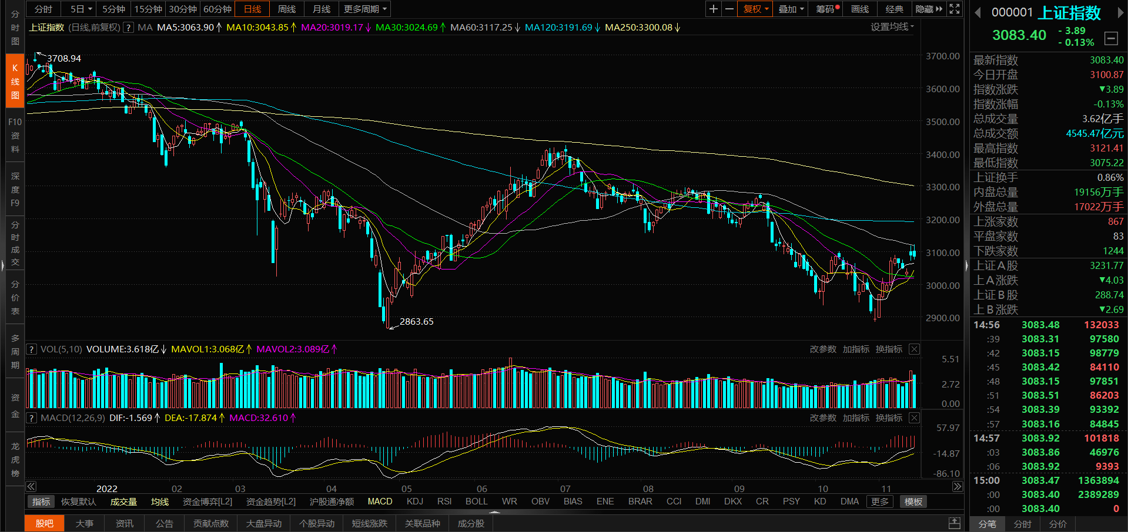This screenshot has height=532, width=1128.
Task: Open the 公告 announcements tab
Action: [164, 523]
